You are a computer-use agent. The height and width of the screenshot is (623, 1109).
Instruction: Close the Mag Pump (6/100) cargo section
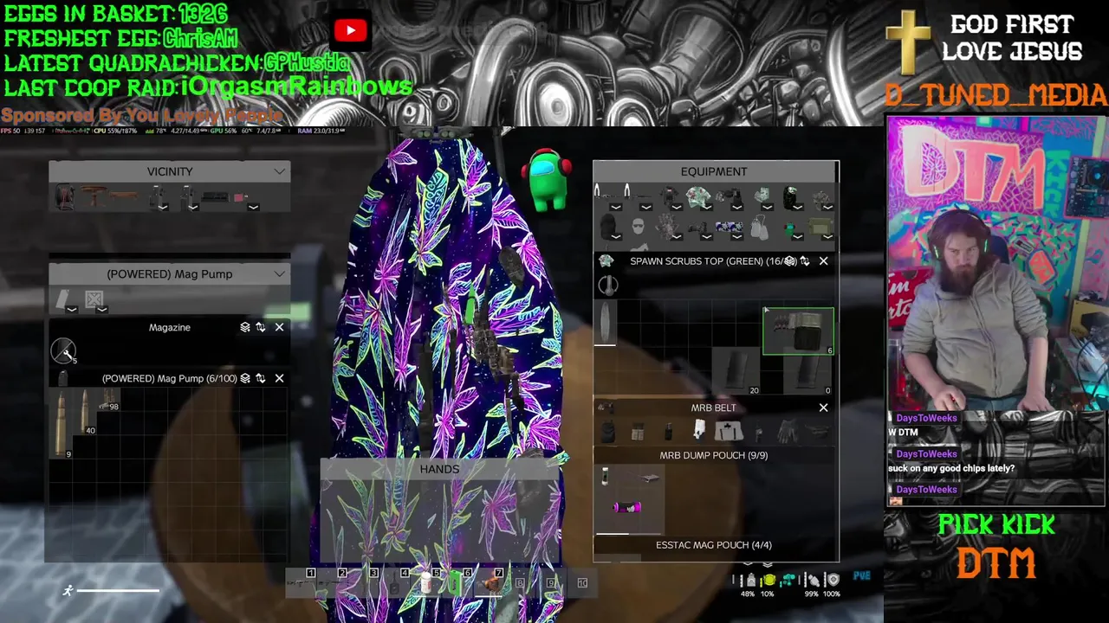tap(279, 378)
